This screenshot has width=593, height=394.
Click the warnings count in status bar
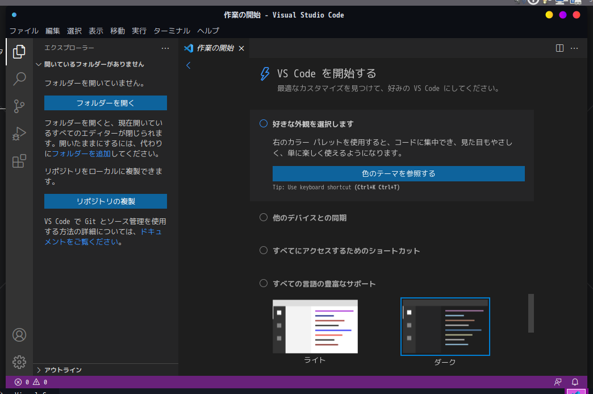(40, 382)
